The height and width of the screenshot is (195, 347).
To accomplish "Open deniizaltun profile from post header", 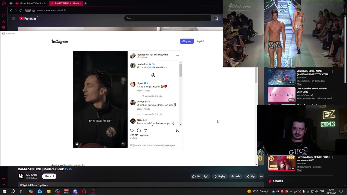I will click(143, 54).
